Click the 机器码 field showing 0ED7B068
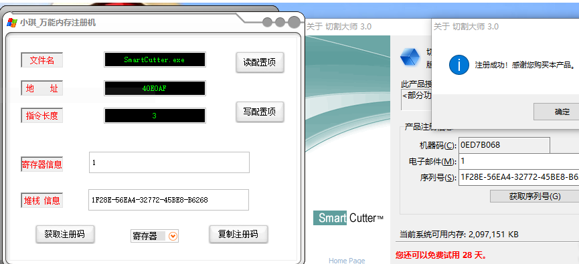 click(x=504, y=145)
